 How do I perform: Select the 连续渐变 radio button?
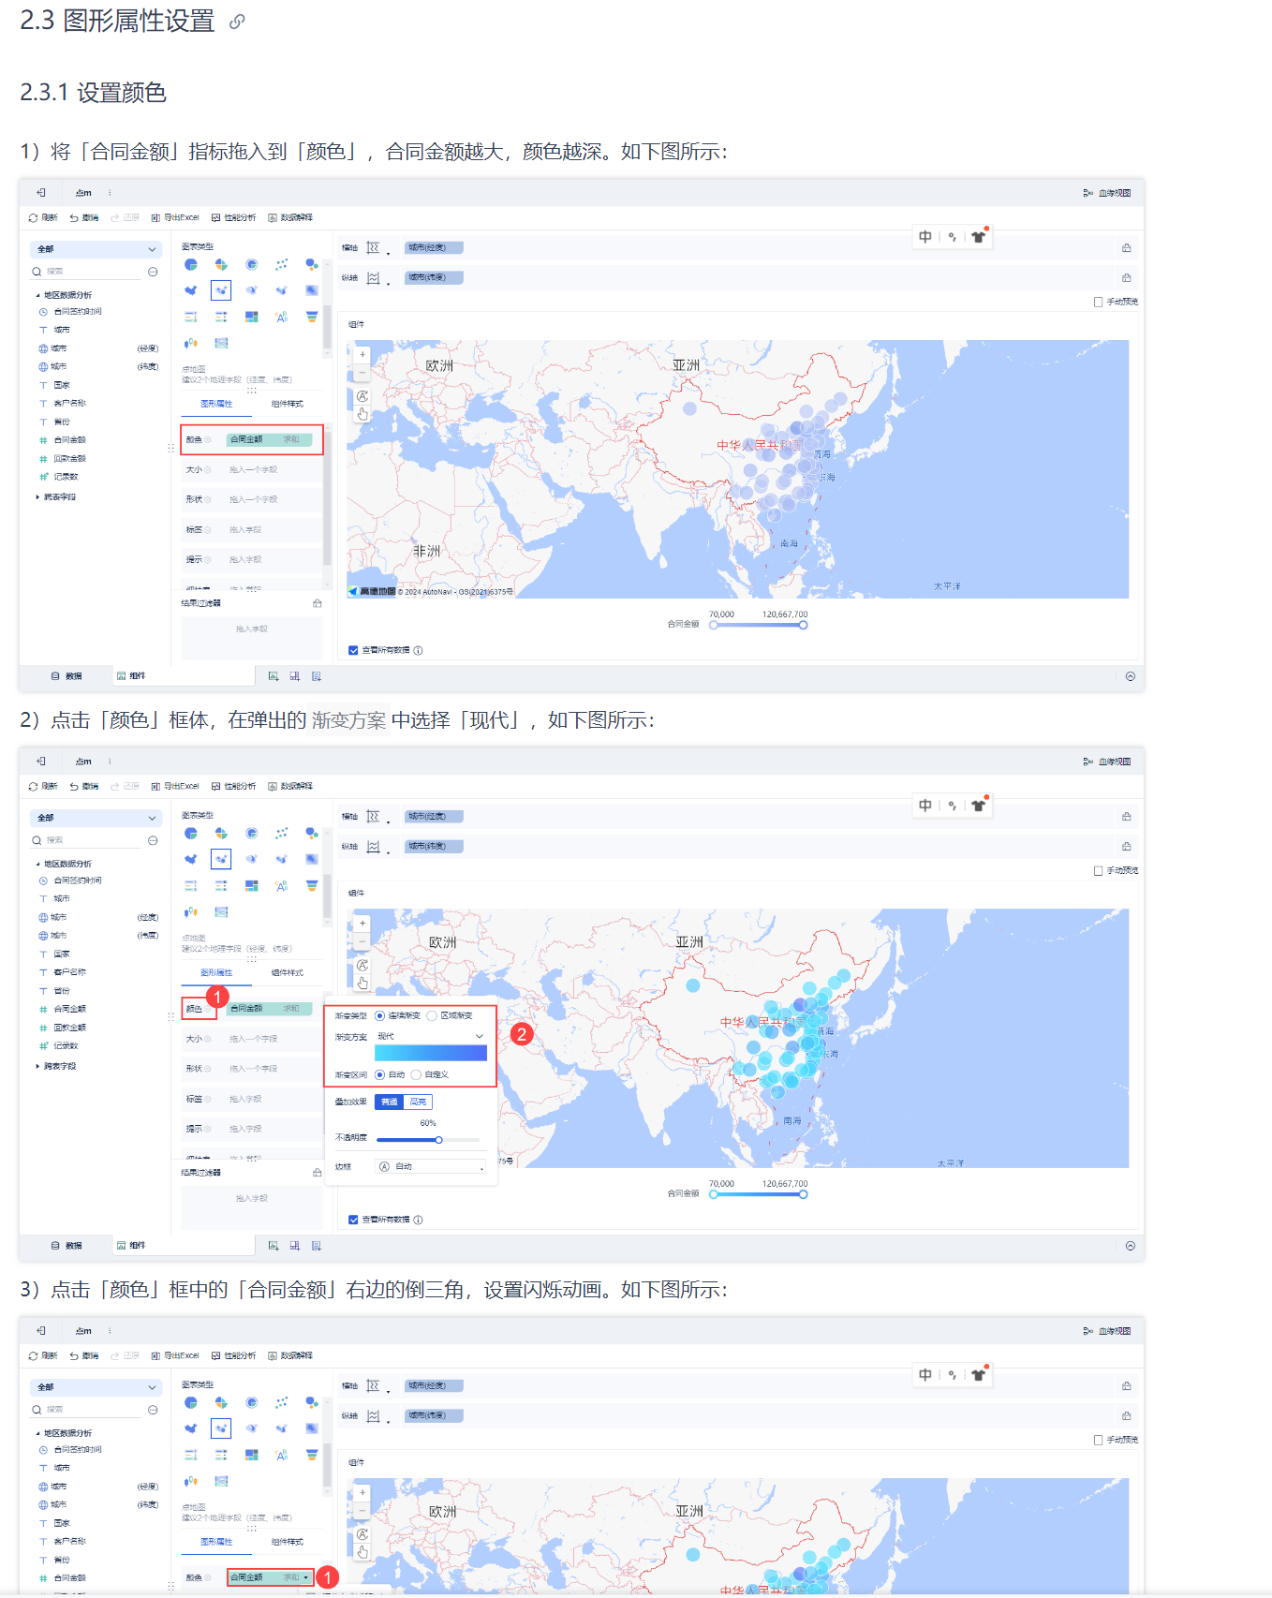tap(379, 1015)
